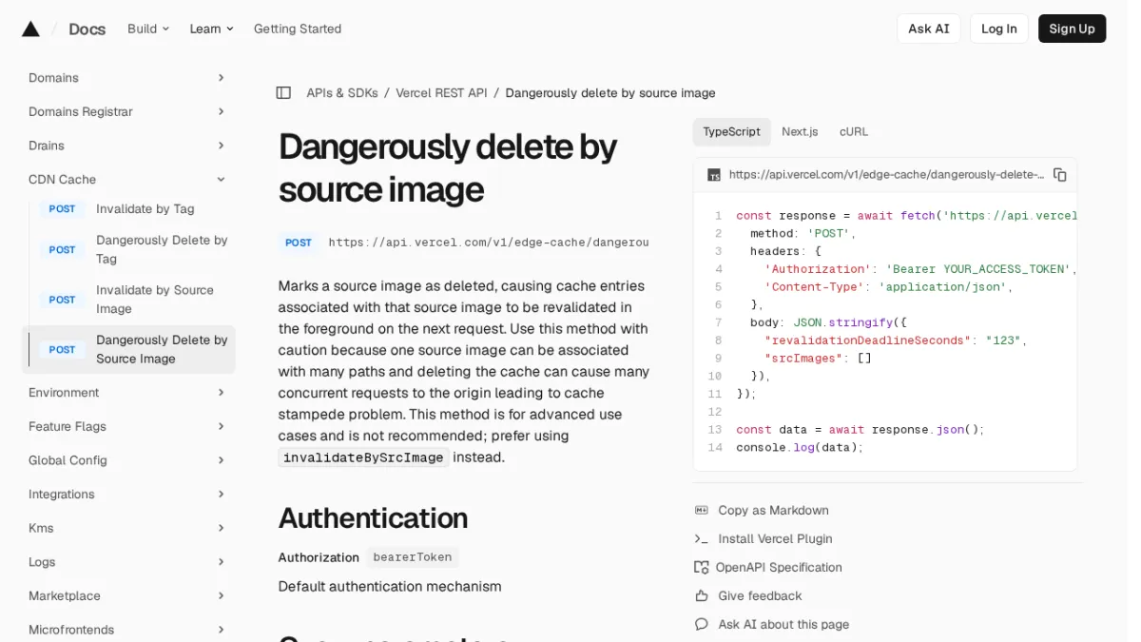Open the Build dropdown menu
The height and width of the screenshot is (642, 1141).
click(x=148, y=29)
